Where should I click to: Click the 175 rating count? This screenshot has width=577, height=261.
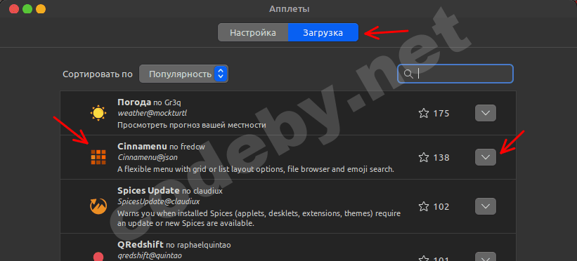click(x=441, y=113)
